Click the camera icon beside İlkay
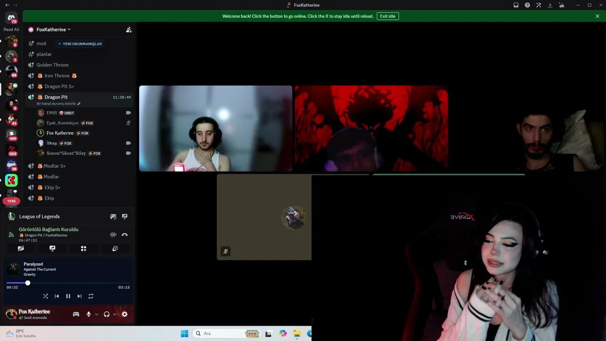Viewport: 606px width, 341px height. pos(128,143)
